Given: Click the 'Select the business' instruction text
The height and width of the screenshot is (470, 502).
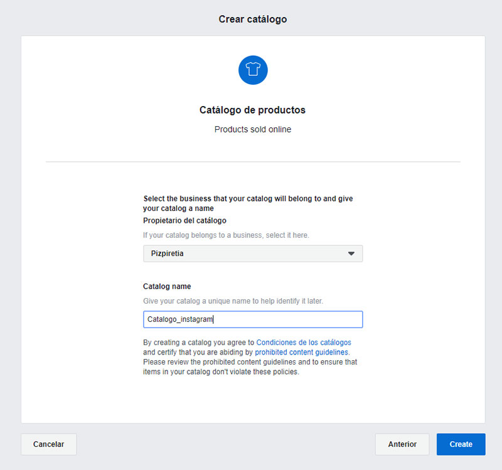Looking at the screenshot, I should pyautogui.click(x=248, y=203).
